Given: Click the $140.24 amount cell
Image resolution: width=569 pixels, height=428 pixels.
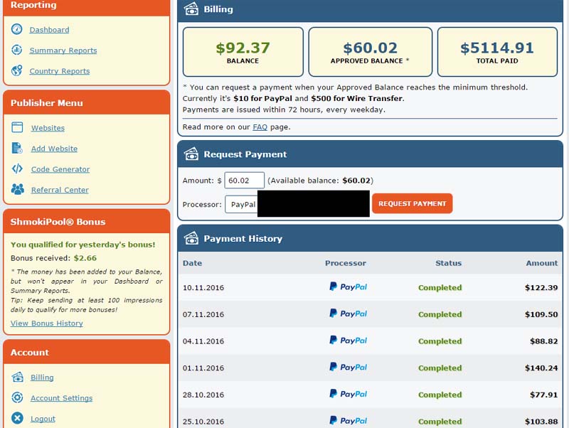Looking at the screenshot, I should pos(541,368).
